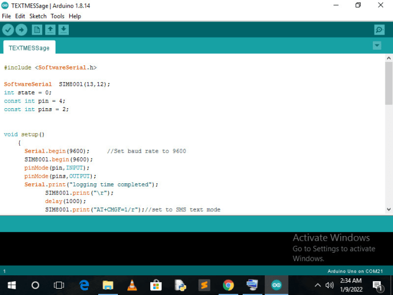Click the Serial.begin(9600); statement
The width and height of the screenshot is (393, 295).
pyautogui.click(x=57, y=151)
